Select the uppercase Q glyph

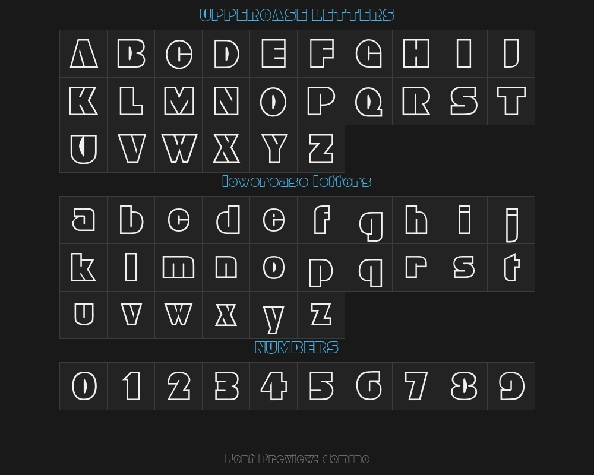368,101
